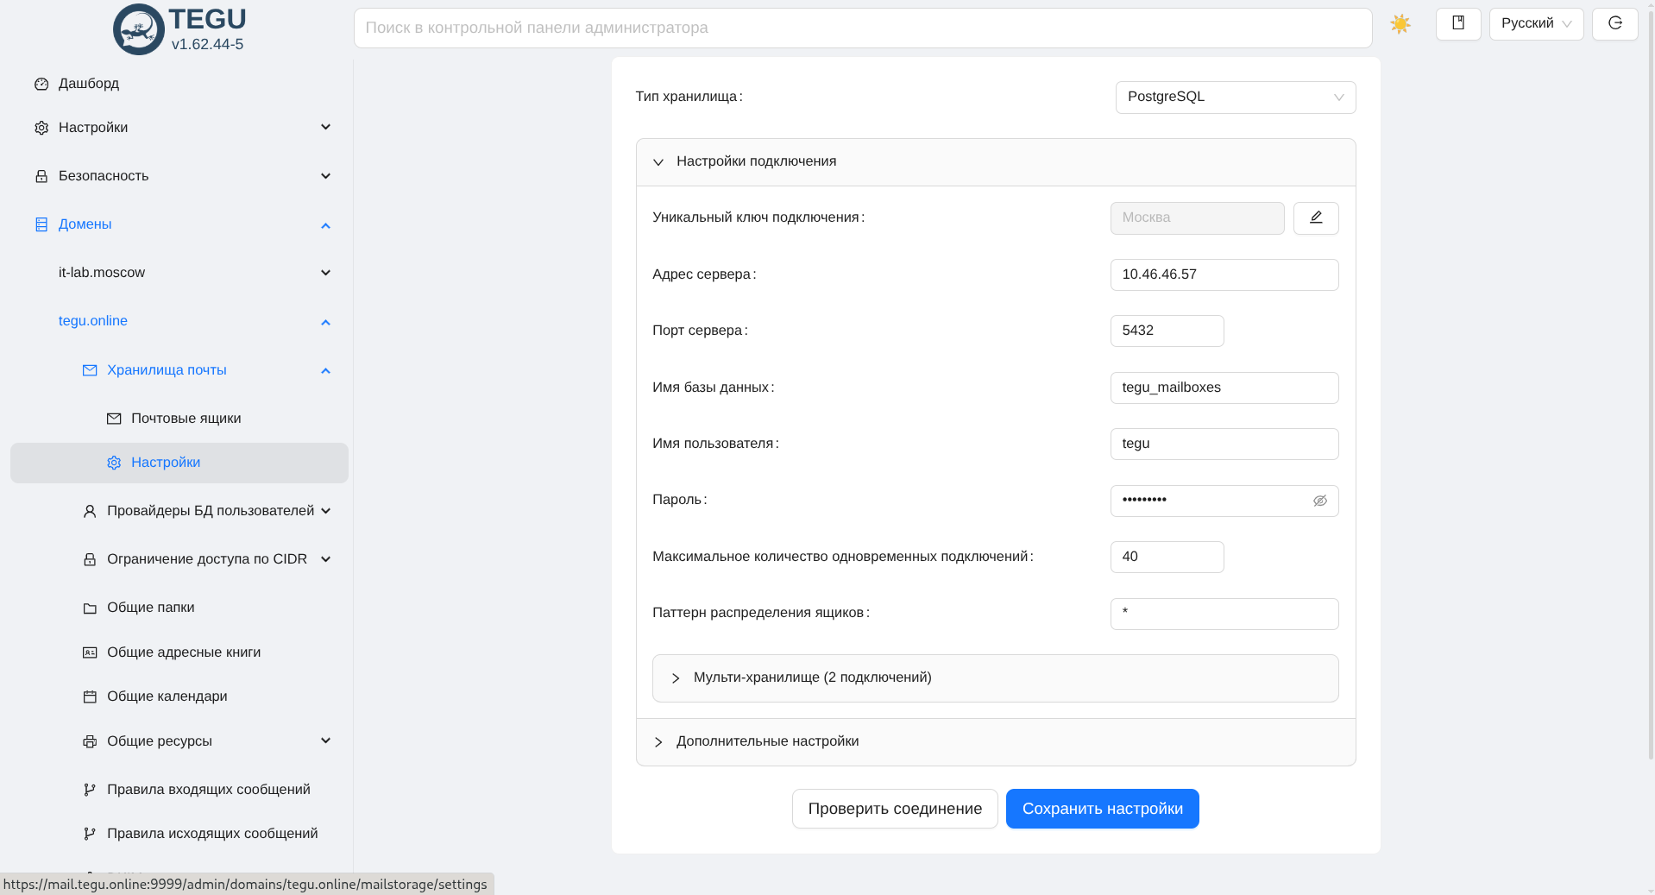Image resolution: width=1655 pixels, height=895 pixels.
Task: Click the Проверить соединение button
Action: (894, 808)
